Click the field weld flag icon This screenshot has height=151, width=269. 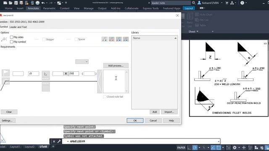click(5, 73)
